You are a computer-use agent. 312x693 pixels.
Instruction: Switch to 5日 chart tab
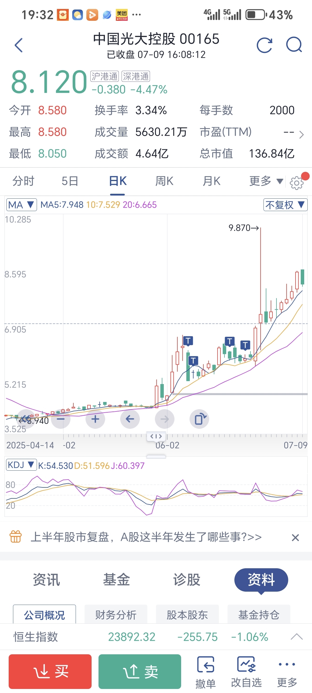click(70, 181)
